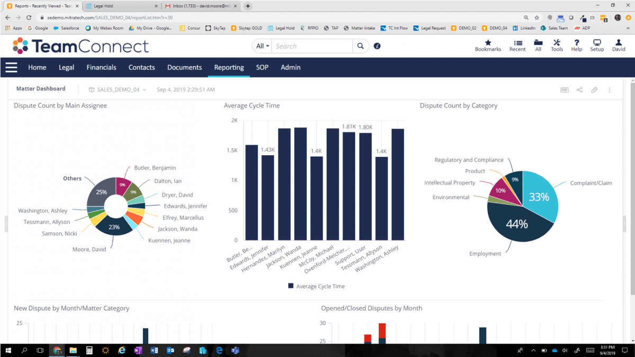Expand the All search scope dropdown
The width and height of the screenshot is (635, 357).
pyautogui.click(x=262, y=46)
